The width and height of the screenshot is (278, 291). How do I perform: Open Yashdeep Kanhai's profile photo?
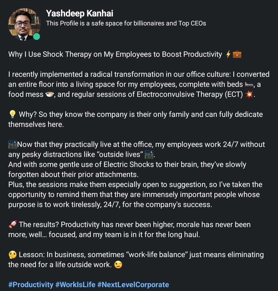(x=24, y=24)
